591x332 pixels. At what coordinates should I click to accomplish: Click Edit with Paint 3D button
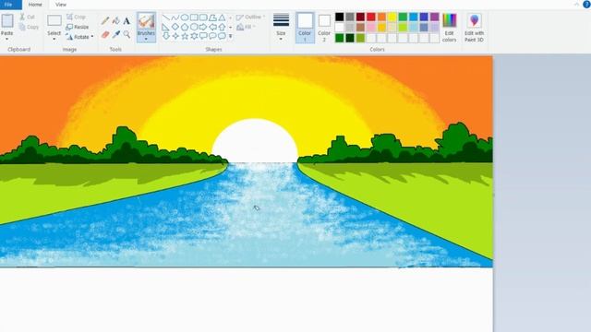474,28
